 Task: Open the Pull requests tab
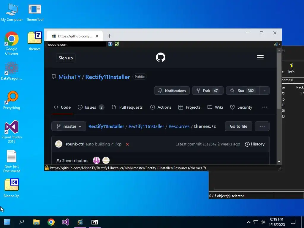click(127, 107)
